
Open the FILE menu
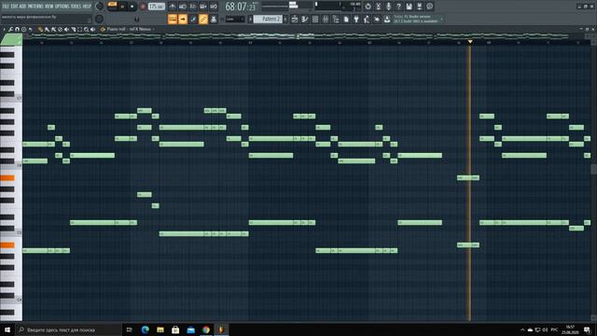[6, 7]
